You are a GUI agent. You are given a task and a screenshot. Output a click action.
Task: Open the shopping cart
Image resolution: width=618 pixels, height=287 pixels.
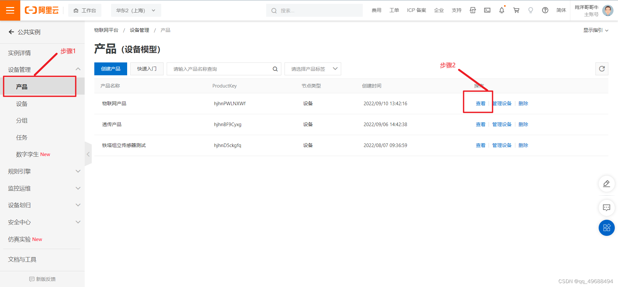click(516, 10)
